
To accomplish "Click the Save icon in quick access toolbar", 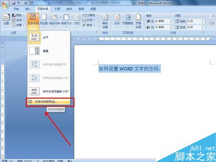I will click(13, 3).
